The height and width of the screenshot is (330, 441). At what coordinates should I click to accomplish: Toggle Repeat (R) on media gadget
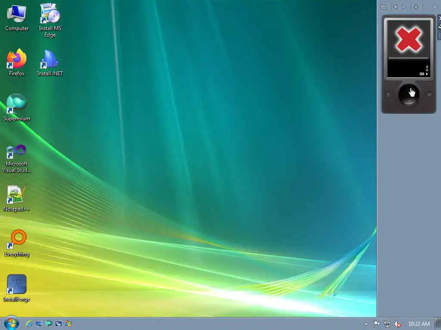(427, 70)
